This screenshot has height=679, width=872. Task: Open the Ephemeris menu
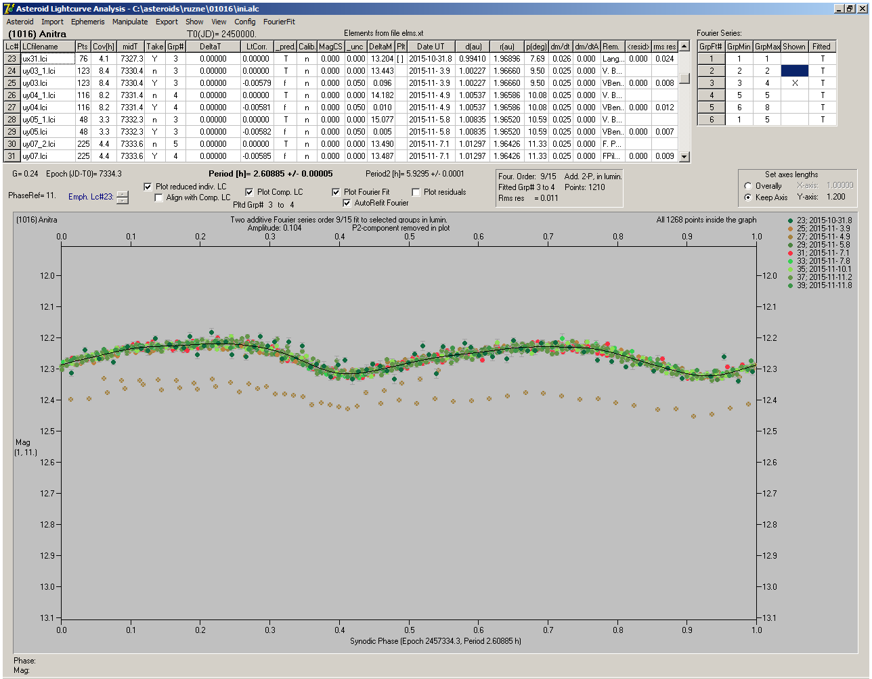tap(88, 22)
